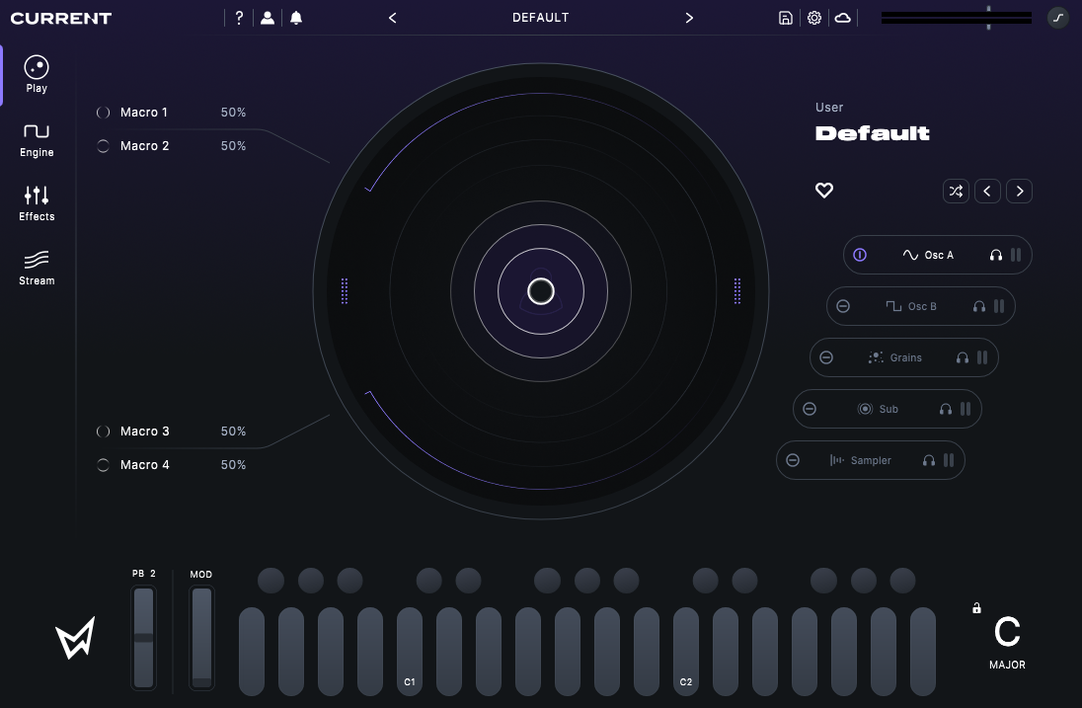Image resolution: width=1082 pixels, height=708 pixels.
Task: Click the MOD wheel slider
Action: pos(201,637)
